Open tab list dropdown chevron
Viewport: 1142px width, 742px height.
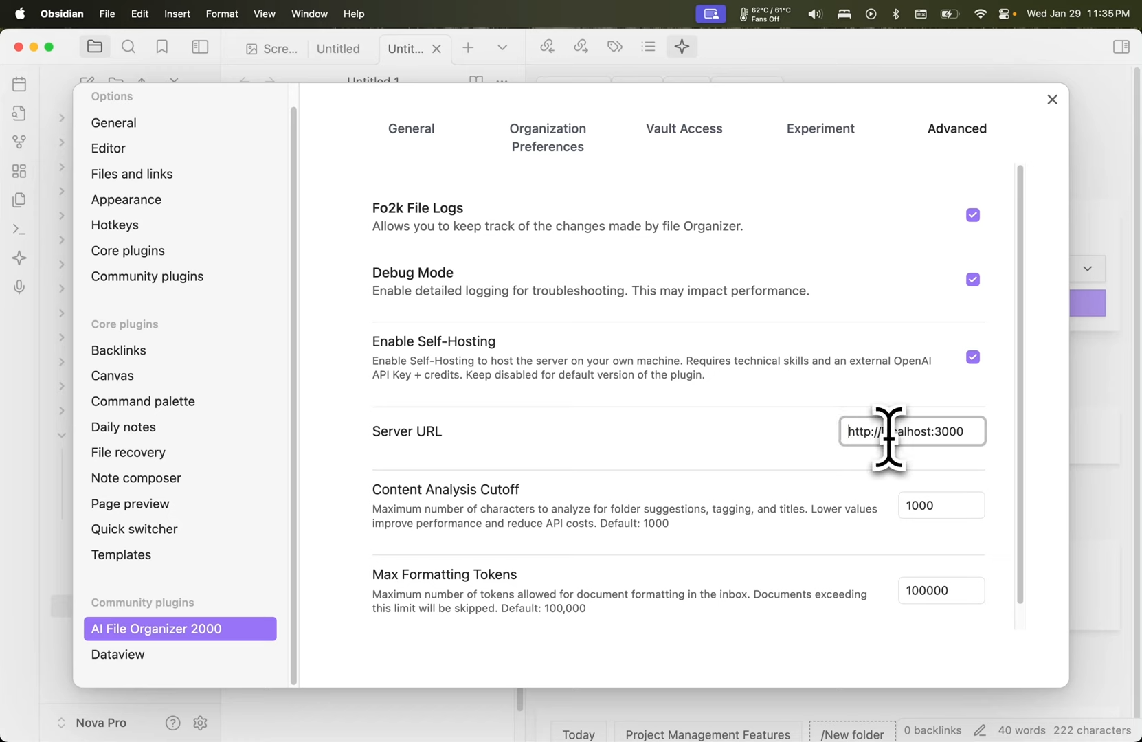(502, 47)
